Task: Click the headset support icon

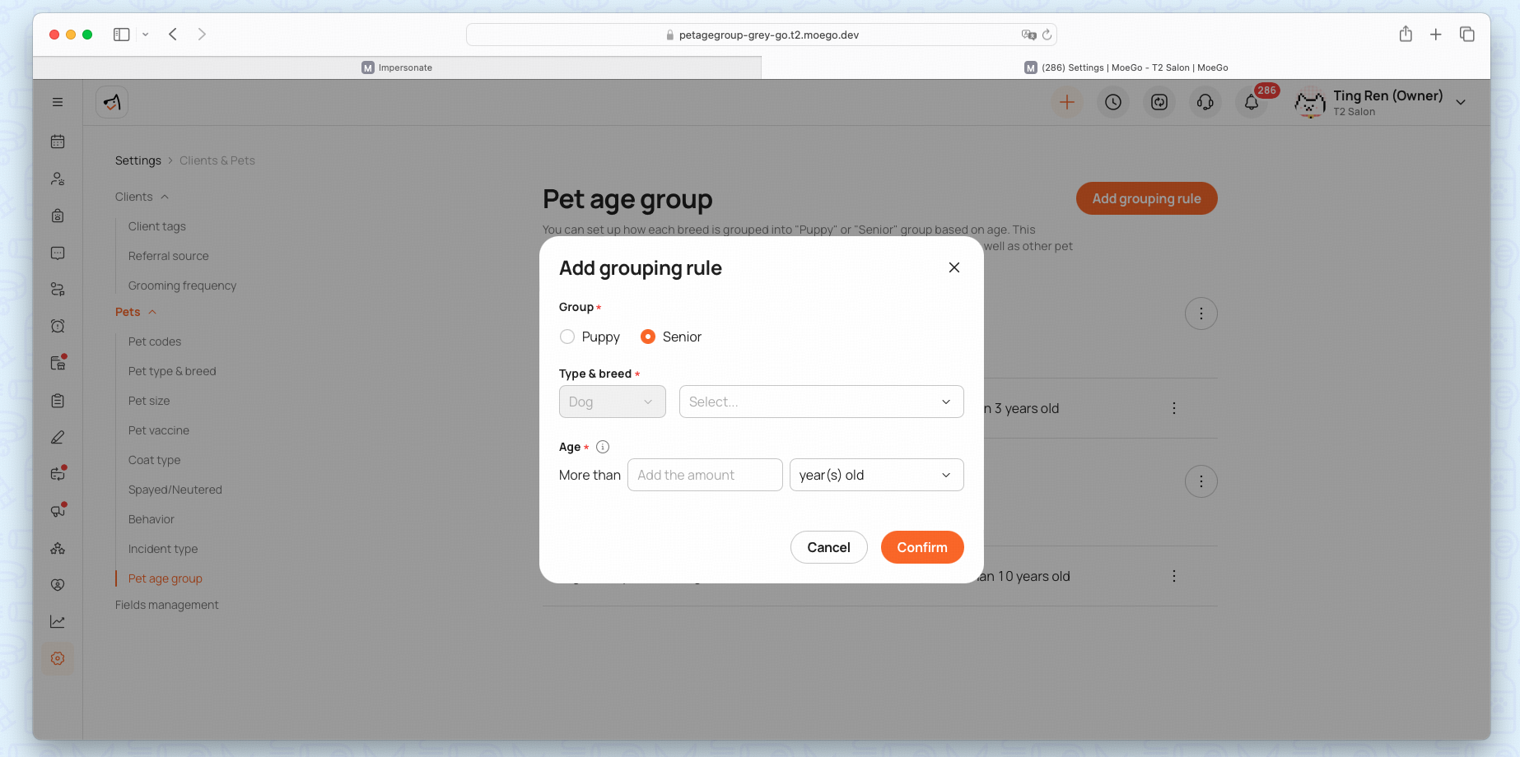Action: point(1205,102)
